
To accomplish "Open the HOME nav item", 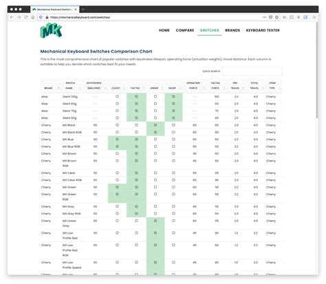I will tap(164, 30).
